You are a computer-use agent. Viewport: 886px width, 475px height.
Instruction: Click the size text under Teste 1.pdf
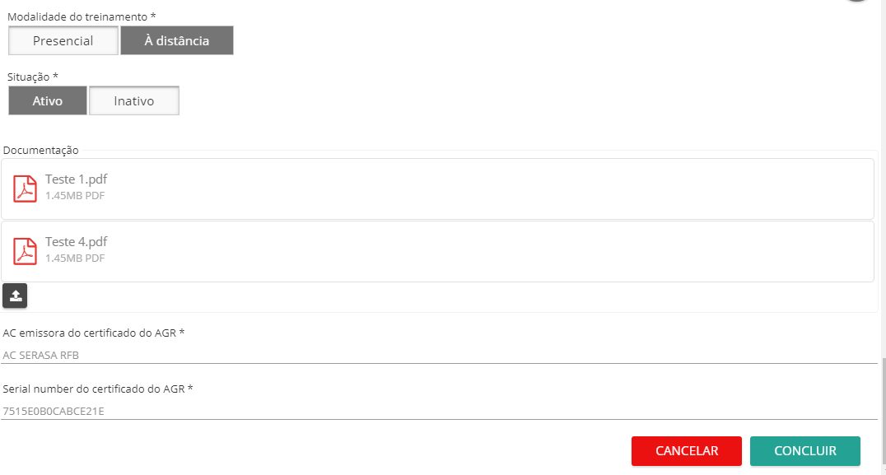pos(75,196)
